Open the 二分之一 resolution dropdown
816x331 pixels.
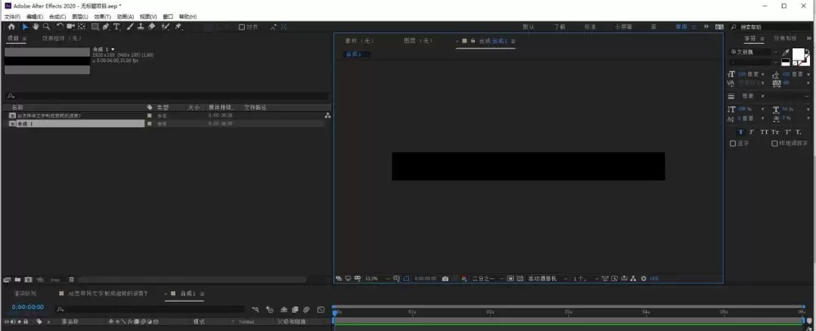[487, 278]
